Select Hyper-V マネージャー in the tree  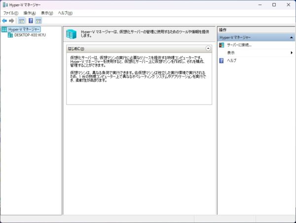tap(24, 29)
